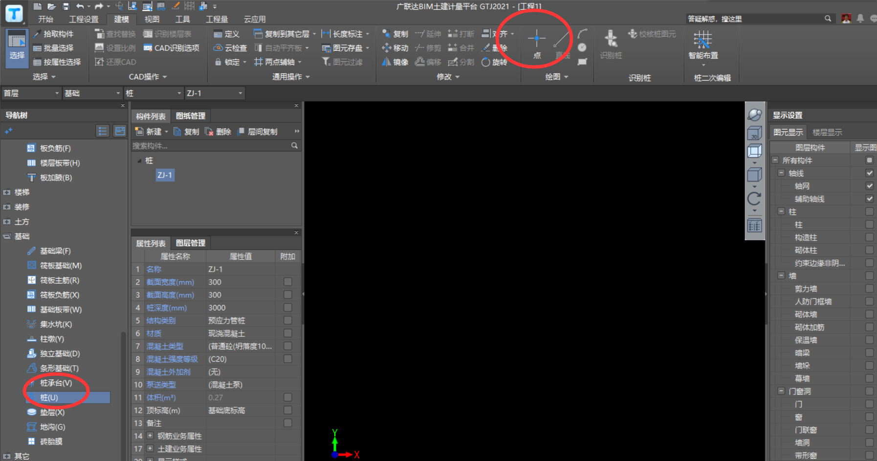Click the rotate view icon in viewport toolbar
The height and width of the screenshot is (461, 877).
[754, 198]
